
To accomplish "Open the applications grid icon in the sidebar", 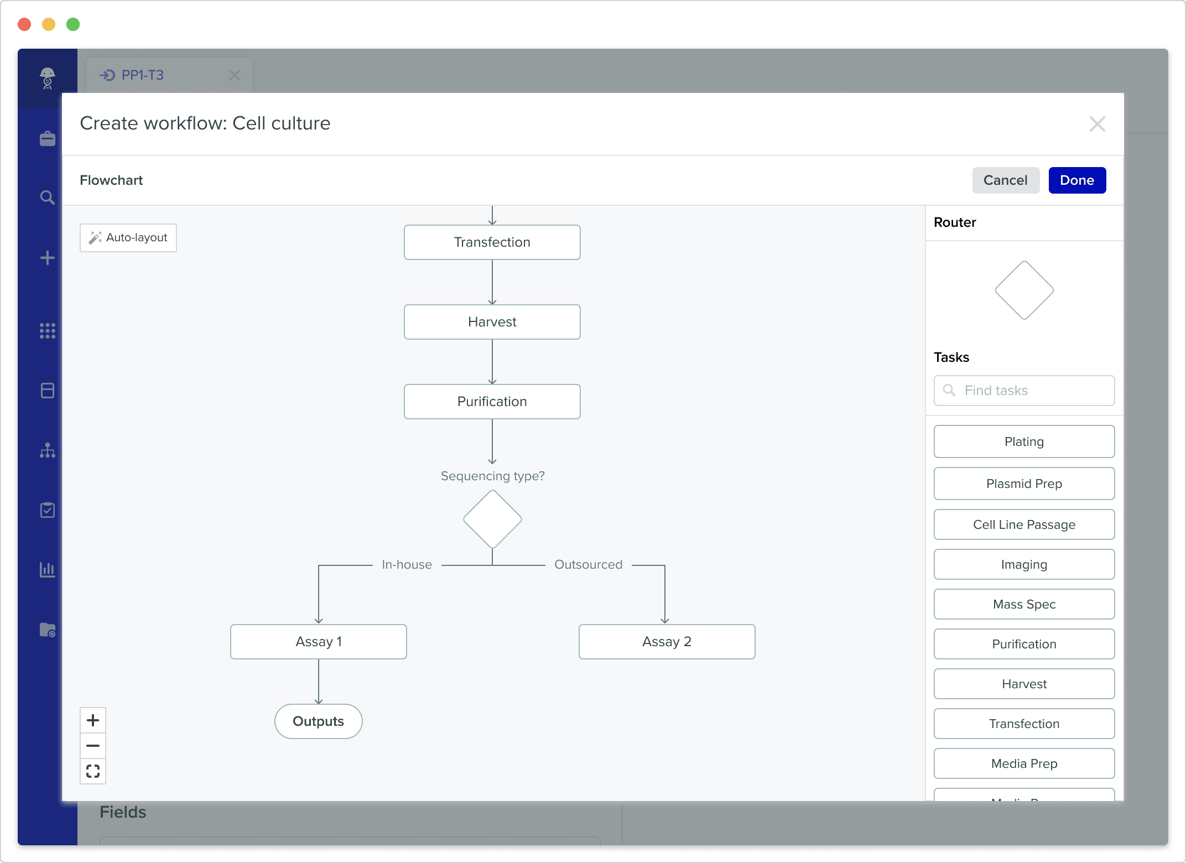I will pyautogui.click(x=48, y=331).
